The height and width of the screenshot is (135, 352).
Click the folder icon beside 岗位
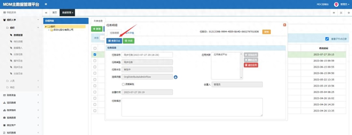pos(7,87)
